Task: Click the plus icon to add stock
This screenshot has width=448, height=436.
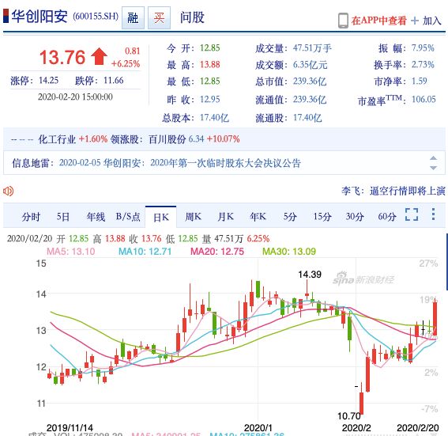Action: 415,21
